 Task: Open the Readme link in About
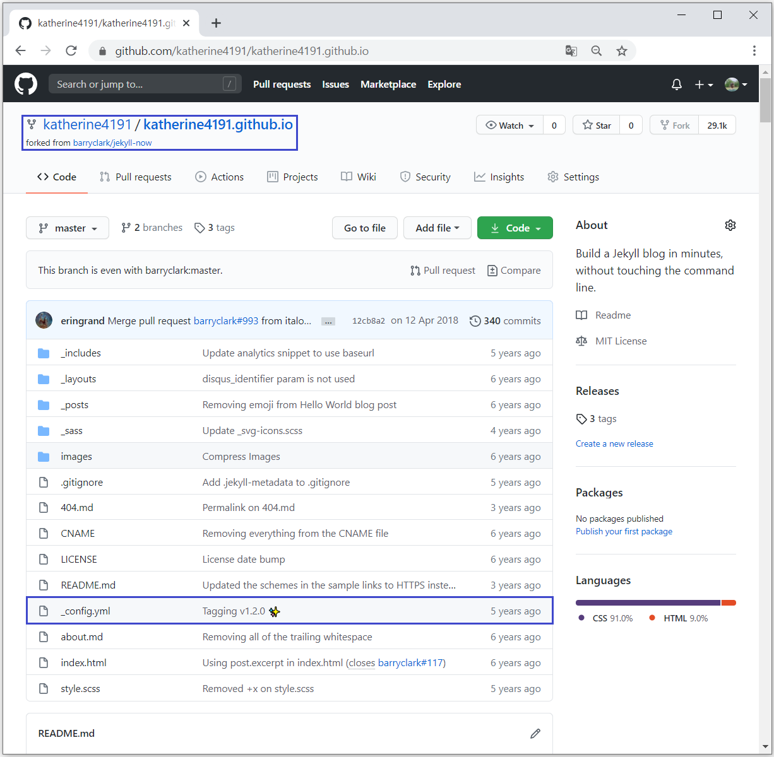[604, 315]
